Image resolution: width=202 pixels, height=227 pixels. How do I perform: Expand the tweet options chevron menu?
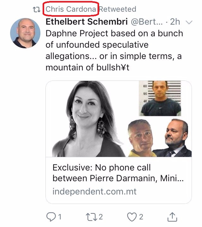pyautogui.click(x=189, y=22)
